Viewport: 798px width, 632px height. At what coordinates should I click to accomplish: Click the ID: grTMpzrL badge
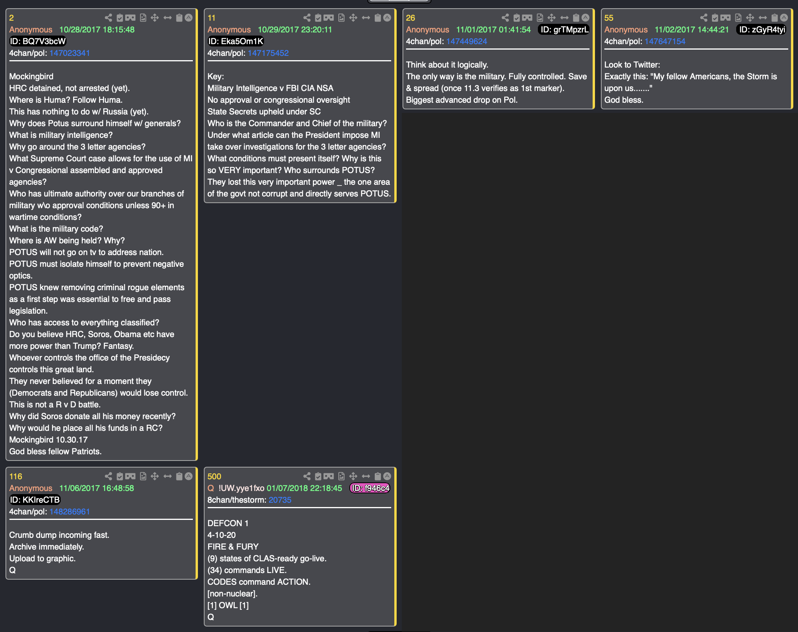(x=564, y=29)
